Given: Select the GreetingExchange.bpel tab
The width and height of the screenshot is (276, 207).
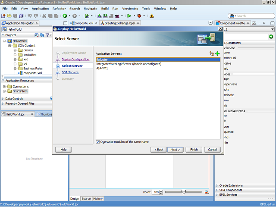Looking at the screenshot, I should [120, 23].
